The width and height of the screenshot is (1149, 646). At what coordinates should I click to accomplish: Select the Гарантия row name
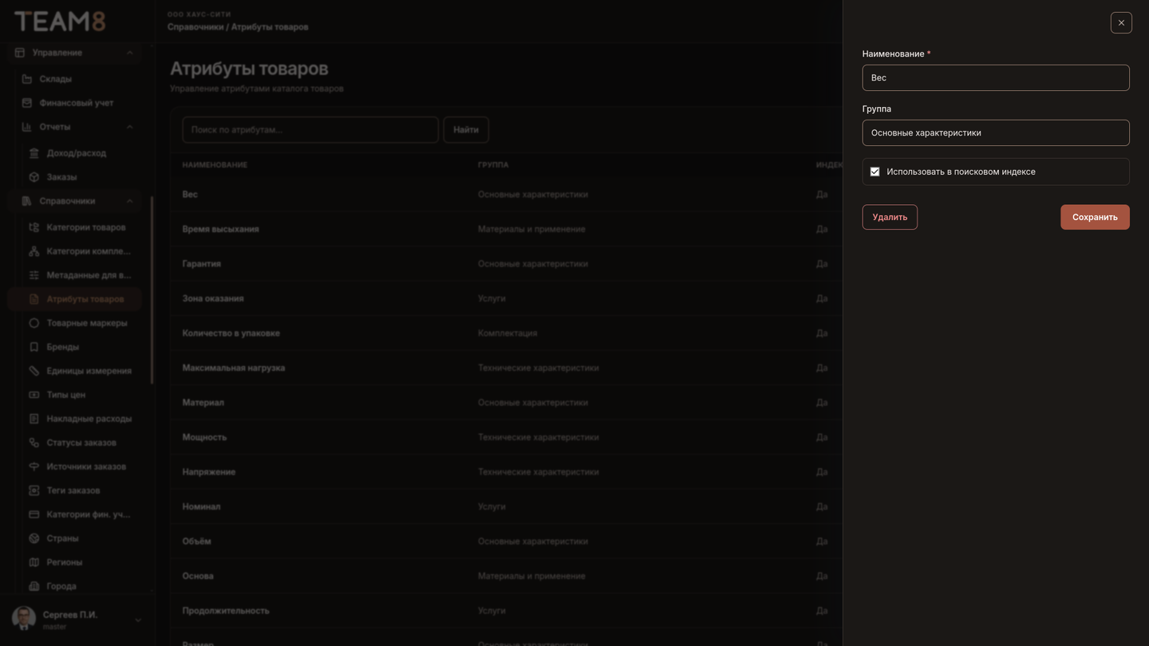coord(201,264)
